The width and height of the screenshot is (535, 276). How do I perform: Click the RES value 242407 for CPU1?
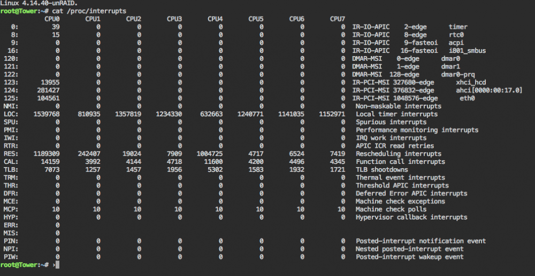89,154
